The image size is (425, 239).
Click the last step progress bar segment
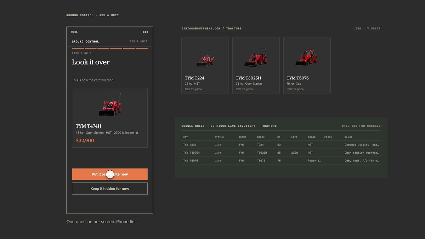tap(142, 48)
